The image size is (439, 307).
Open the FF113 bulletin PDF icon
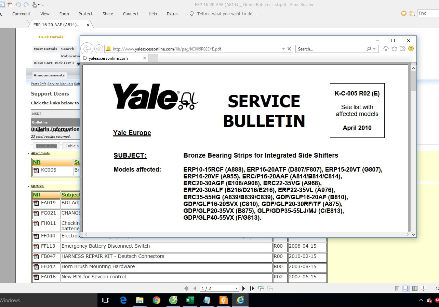click(36, 246)
